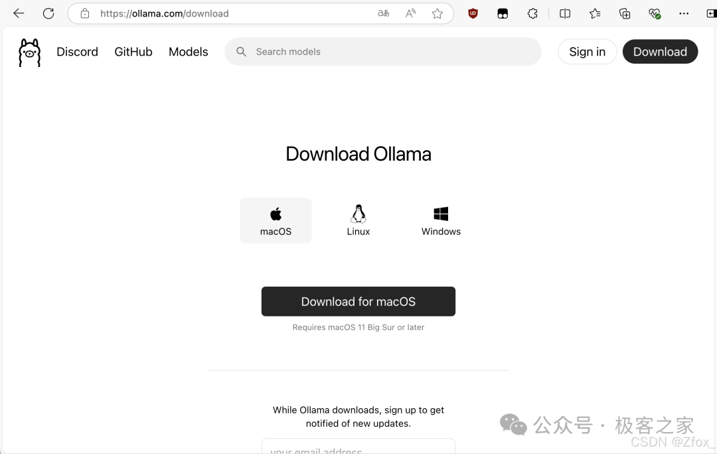717x454 pixels.
Task: Click the header Download button
Action: [x=660, y=52]
